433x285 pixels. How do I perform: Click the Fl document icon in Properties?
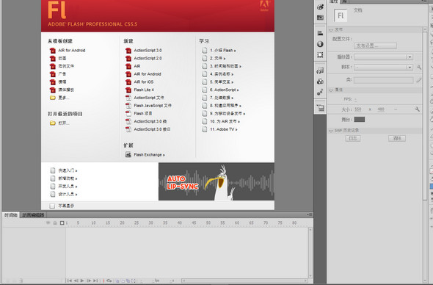[341, 15]
